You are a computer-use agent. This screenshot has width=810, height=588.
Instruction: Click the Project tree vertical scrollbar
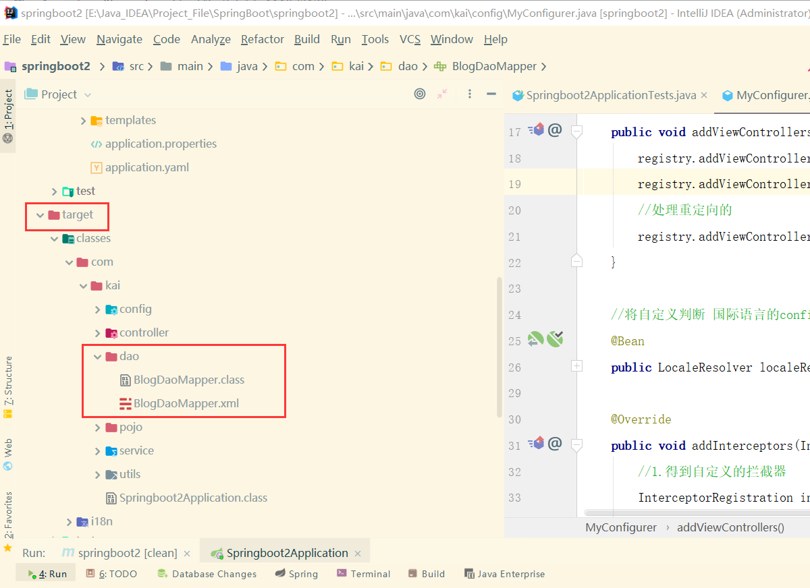click(x=500, y=347)
